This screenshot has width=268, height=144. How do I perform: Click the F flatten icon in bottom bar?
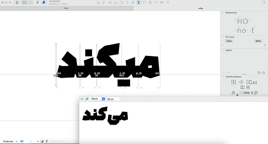pyautogui.click(x=47, y=141)
